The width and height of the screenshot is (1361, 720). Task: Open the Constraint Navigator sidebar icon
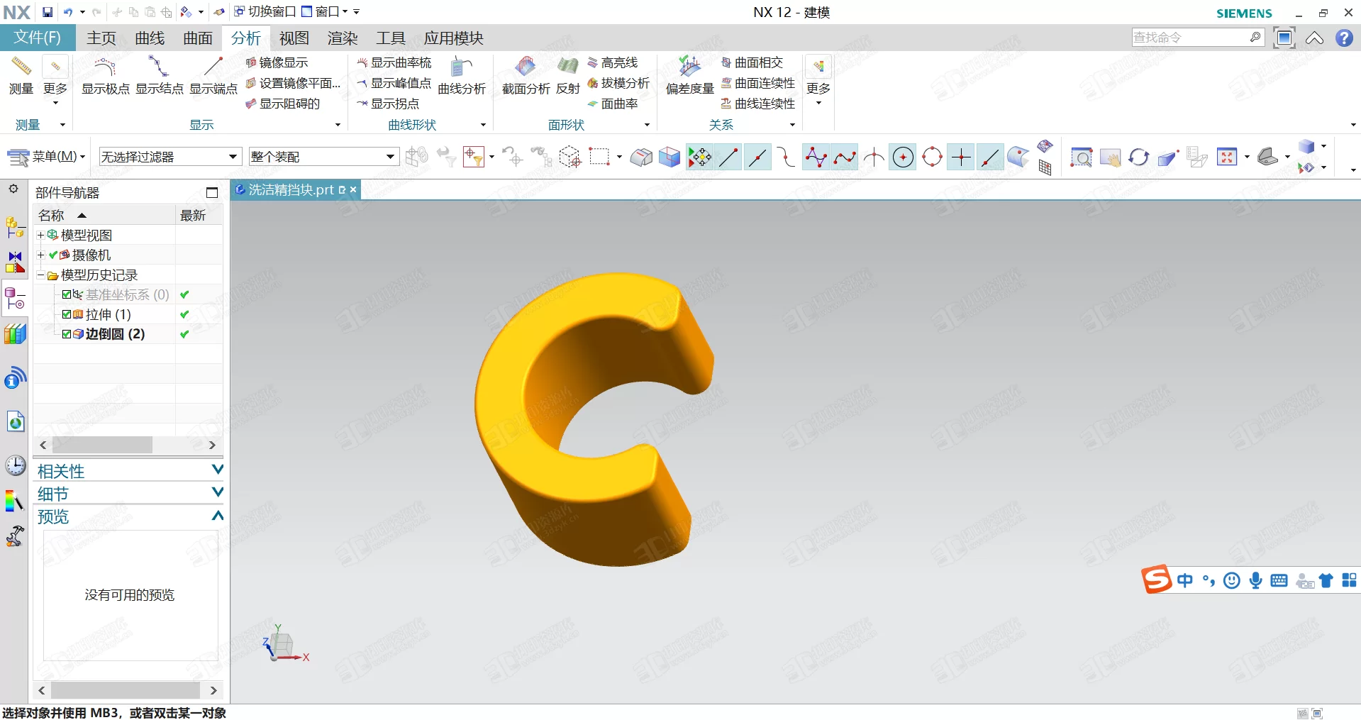click(15, 262)
